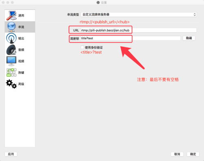Click the 热键 sidebar label
Image resolution: width=204 pixels, height=161 pixels.
[21, 73]
